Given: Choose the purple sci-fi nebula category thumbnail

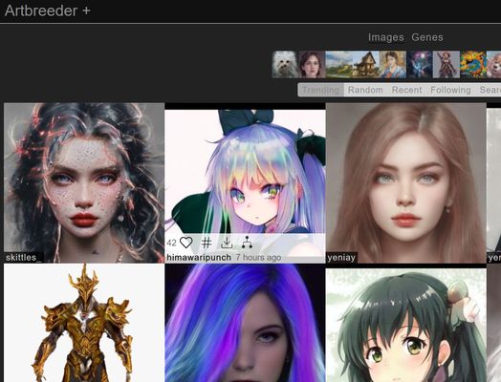Looking at the screenshot, I should (420, 65).
